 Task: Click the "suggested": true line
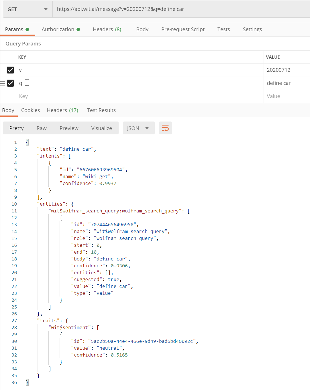[x=97, y=279]
